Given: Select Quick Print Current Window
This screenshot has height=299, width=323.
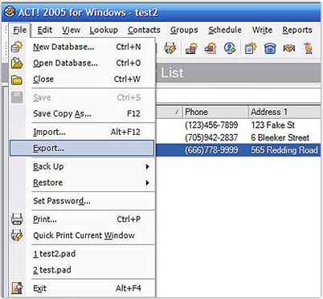Looking at the screenshot, I should (82, 236).
